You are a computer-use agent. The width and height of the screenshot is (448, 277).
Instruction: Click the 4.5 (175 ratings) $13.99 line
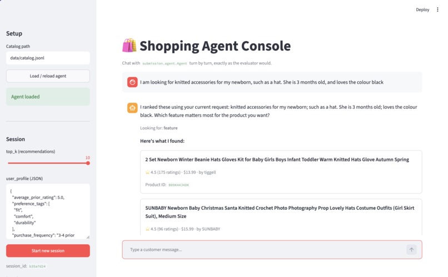click(x=181, y=172)
